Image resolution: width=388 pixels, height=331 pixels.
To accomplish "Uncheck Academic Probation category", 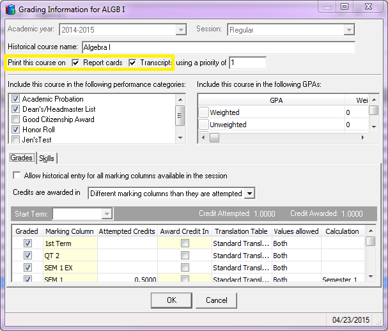I will 15,99.
